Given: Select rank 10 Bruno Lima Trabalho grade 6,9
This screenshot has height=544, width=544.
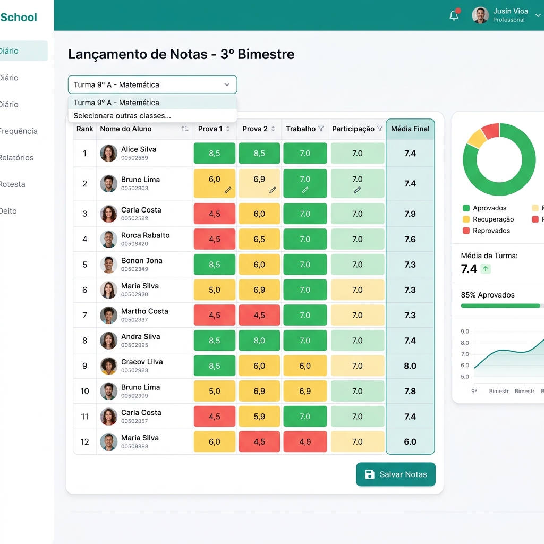Looking at the screenshot, I should tap(305, 392).
